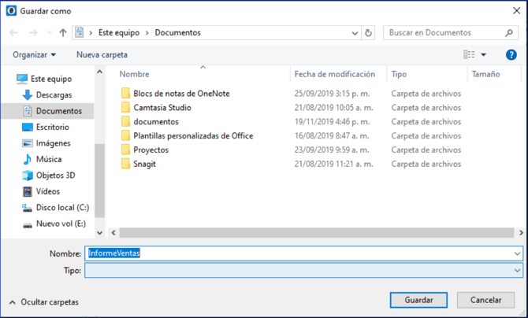The width and height of the screenshot is (528, 318).
Task: Open the help question mark icon
Action: click(511, 55)
